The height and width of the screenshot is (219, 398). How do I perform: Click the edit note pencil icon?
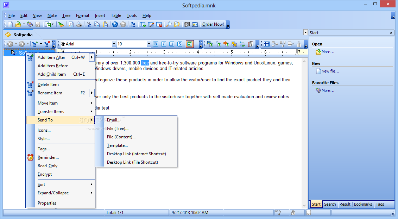click(151, 24)
